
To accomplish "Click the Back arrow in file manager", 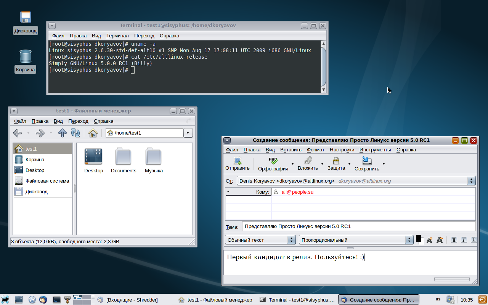I will [18, 133].
